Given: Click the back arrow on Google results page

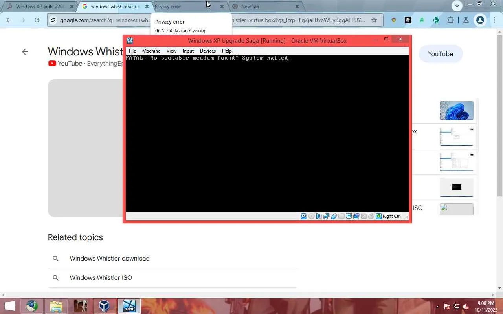Looking at the screenshot, I should 25,52.
